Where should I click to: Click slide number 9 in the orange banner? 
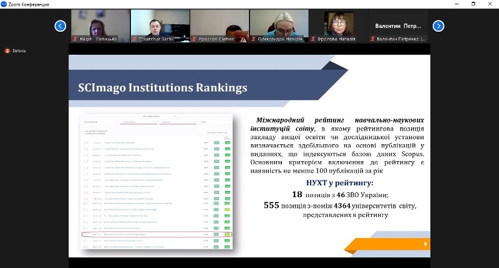425,244
